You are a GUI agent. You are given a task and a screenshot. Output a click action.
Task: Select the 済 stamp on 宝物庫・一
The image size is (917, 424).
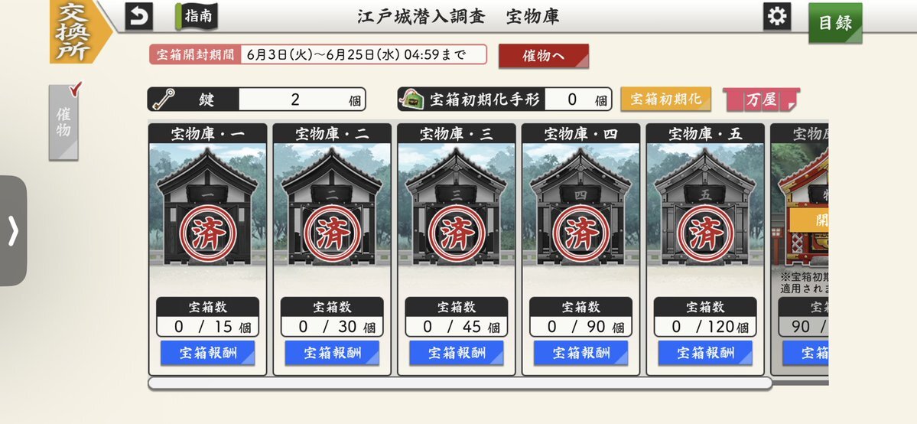pyautogui.click(x=207, y=233)
